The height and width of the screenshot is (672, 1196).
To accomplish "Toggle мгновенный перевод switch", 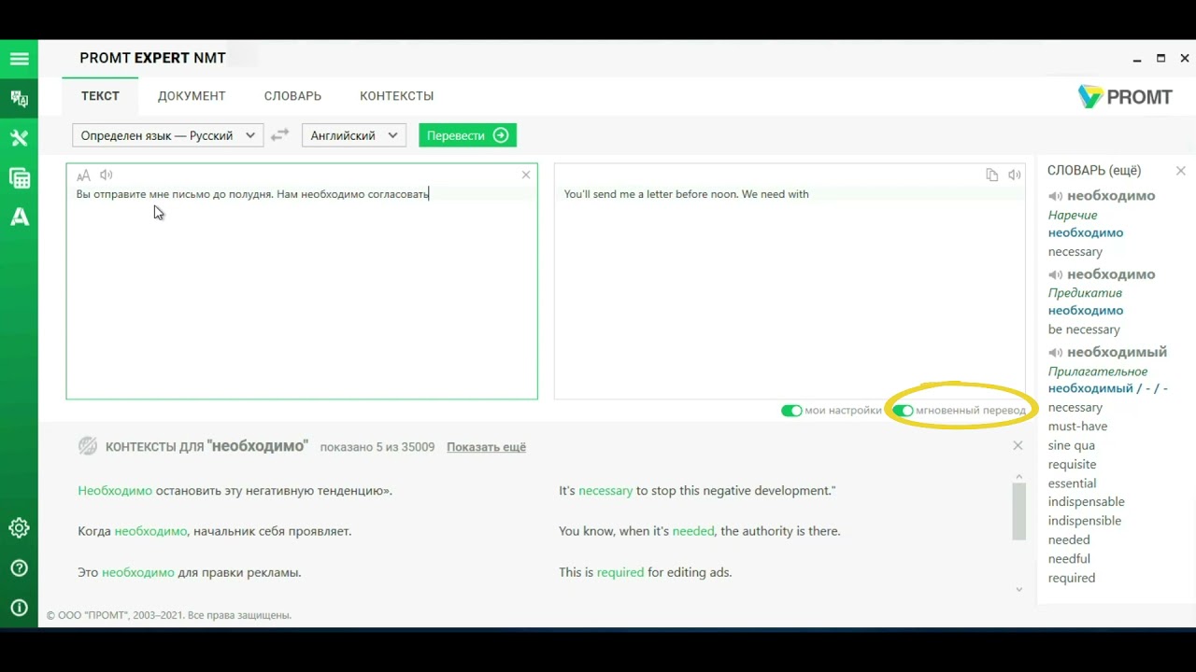I will (903, 411).
